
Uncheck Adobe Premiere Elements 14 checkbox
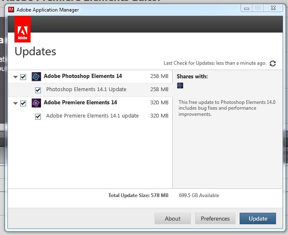23,103
